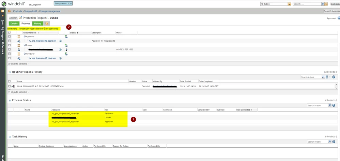Screen dimensions: 340x161
Task: Click Routing/Process History table search magnifier
Action: pyautogui.click(x=323, y=77)
